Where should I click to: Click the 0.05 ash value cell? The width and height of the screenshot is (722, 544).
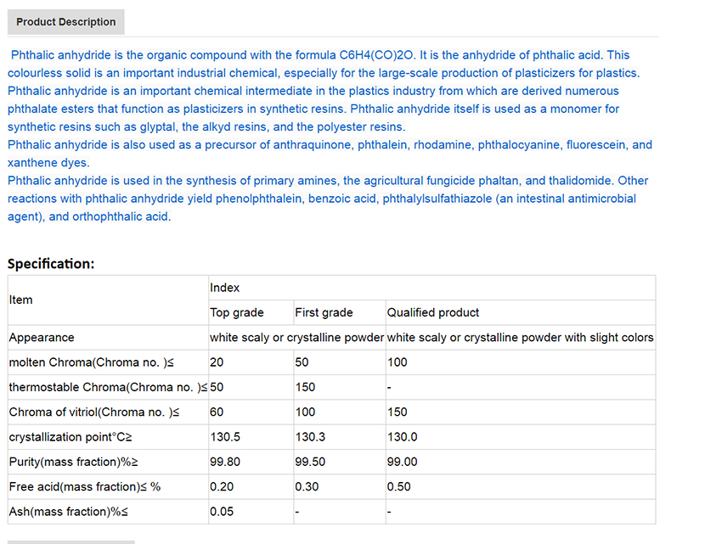point(222,512)
